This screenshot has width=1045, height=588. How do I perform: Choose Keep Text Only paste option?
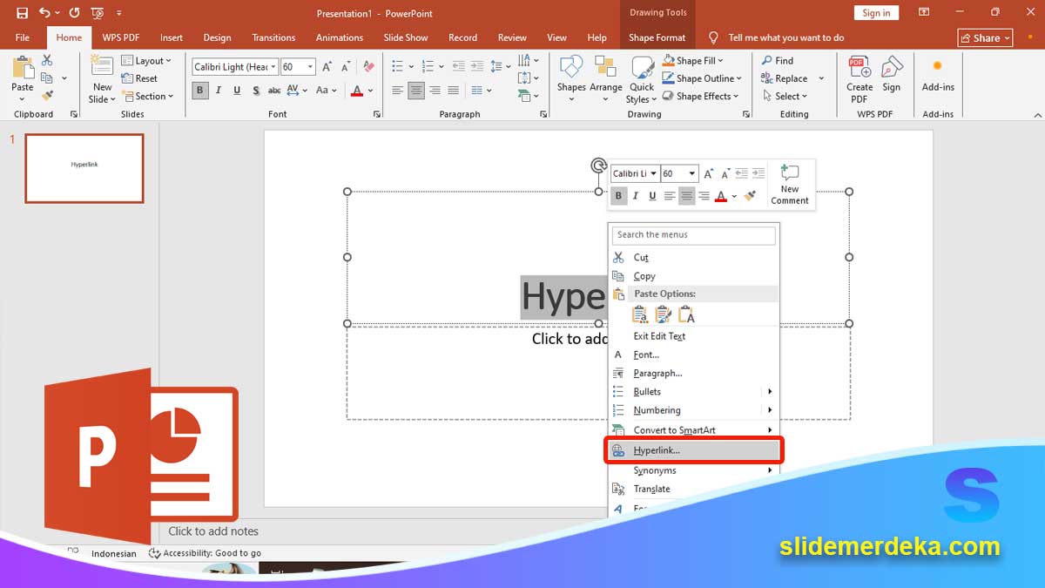tap(687, 314)
